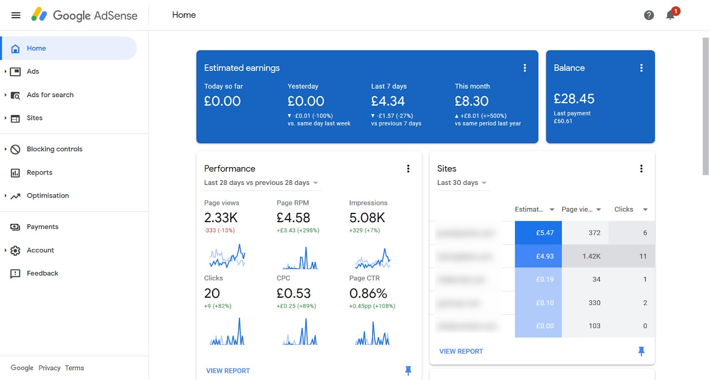The height and width of the screenshot is (380, 710).
Task: Change Performance date range dropdown
Action: coord(261,183)
